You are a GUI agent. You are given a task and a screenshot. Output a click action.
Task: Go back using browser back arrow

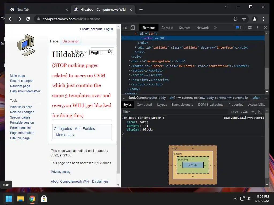click(x=11, y=19)
